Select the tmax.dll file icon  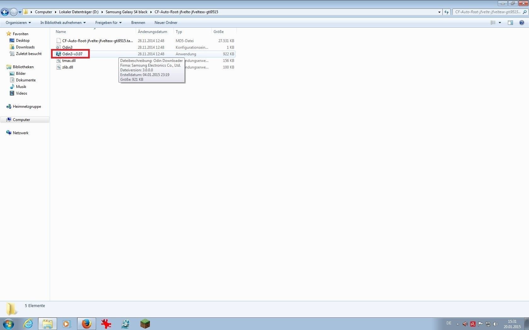pos(58,61)
